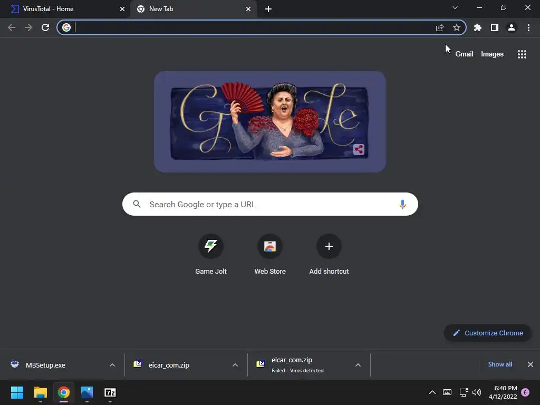Open Gmail link
540x405 pixels.
(x=464, y=54)
